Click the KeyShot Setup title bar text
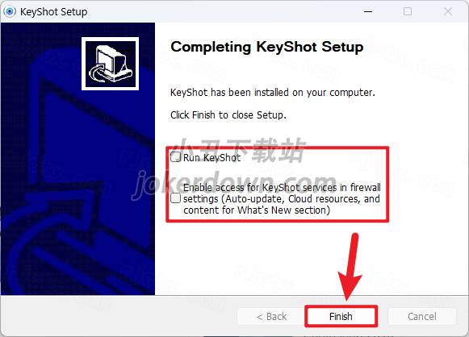Screen dimensions: 469x337 pyautogui.click(x=54, y=12)
